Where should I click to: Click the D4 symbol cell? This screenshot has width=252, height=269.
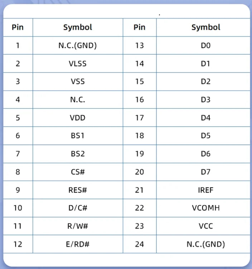pyautogui.click(x=203, y=118)
